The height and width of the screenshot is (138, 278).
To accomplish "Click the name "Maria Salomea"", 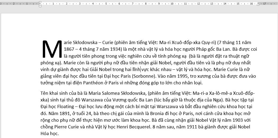I will 104,93.
